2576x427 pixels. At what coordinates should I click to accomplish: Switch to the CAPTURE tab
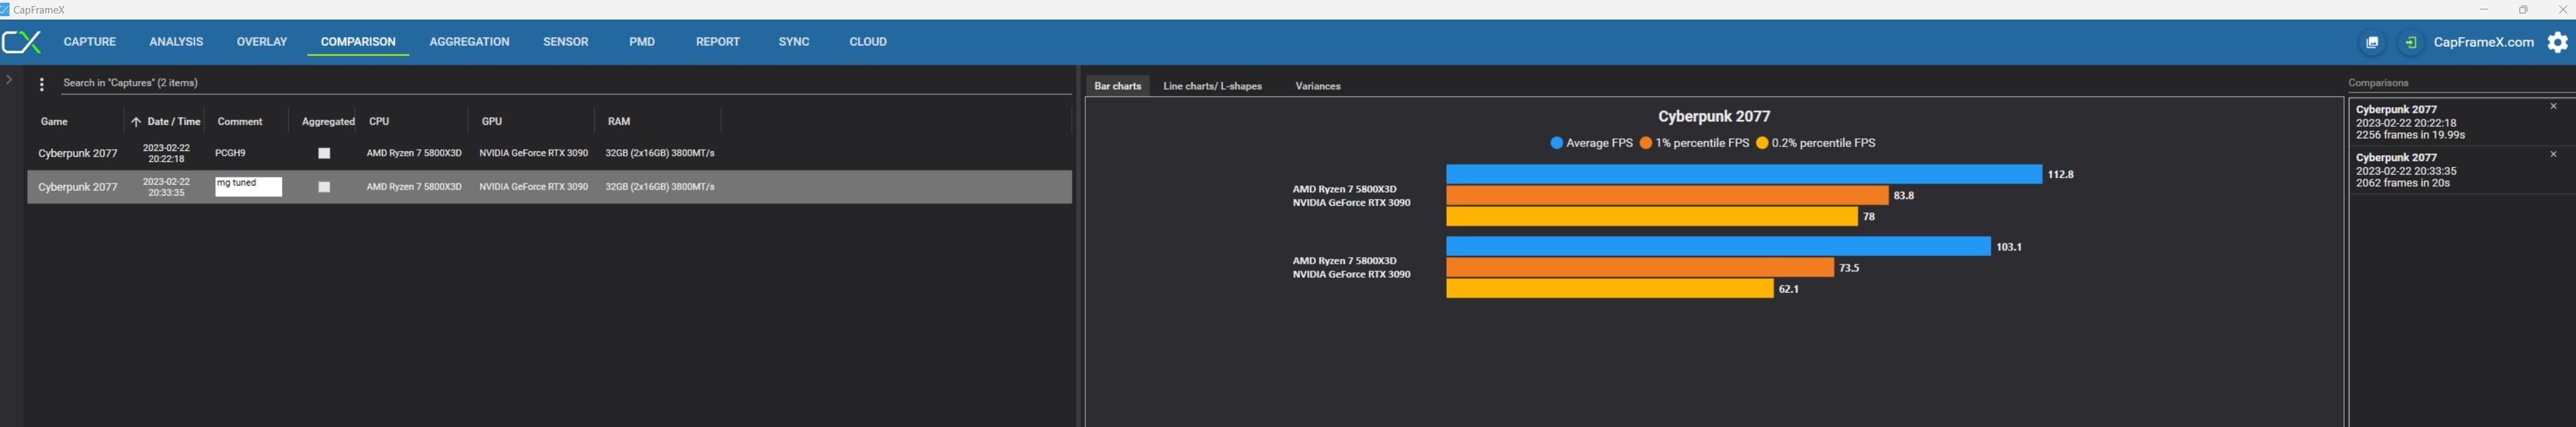click(90, 42)
